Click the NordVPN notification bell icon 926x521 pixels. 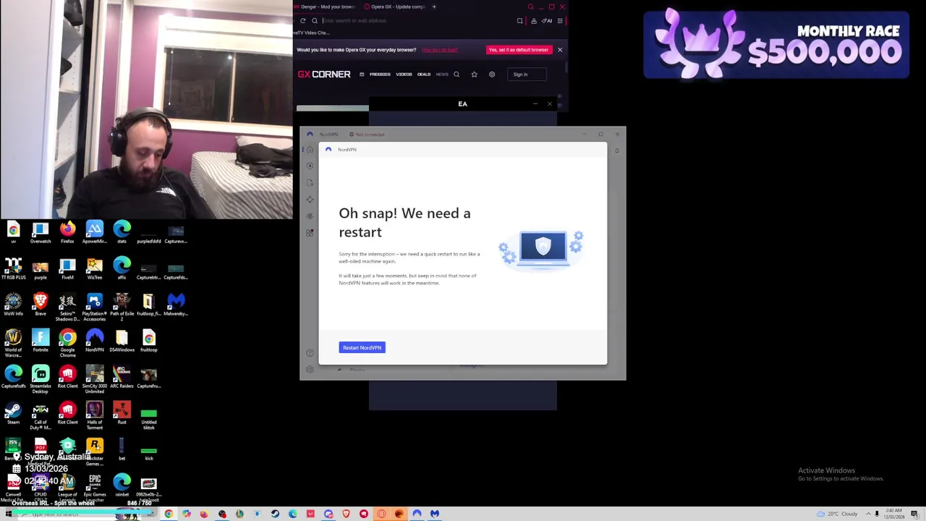pos(616,151)
